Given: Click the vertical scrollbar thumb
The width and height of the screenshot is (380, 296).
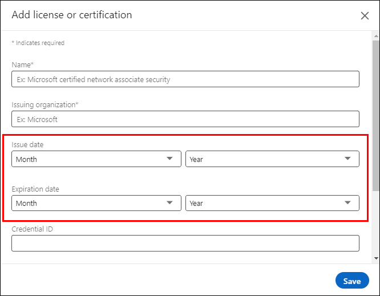Looking at the screenshot, I should pos(376,116).
